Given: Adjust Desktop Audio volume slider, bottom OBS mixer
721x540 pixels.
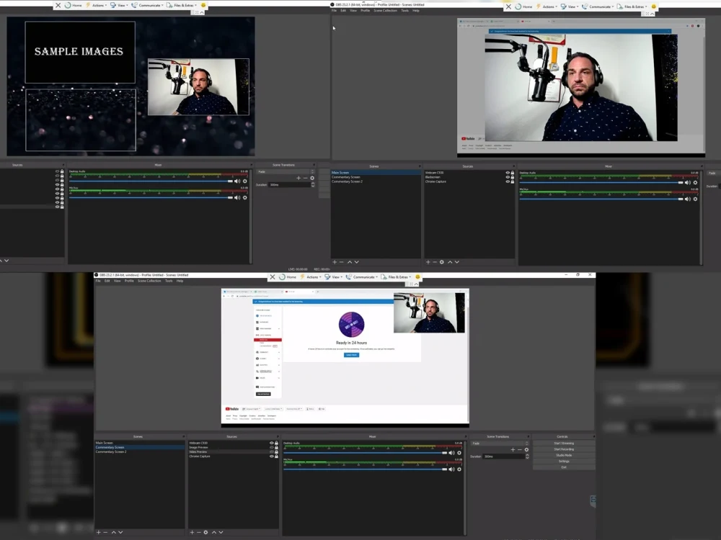Looking at the screenshot, I should pos(365,453).
